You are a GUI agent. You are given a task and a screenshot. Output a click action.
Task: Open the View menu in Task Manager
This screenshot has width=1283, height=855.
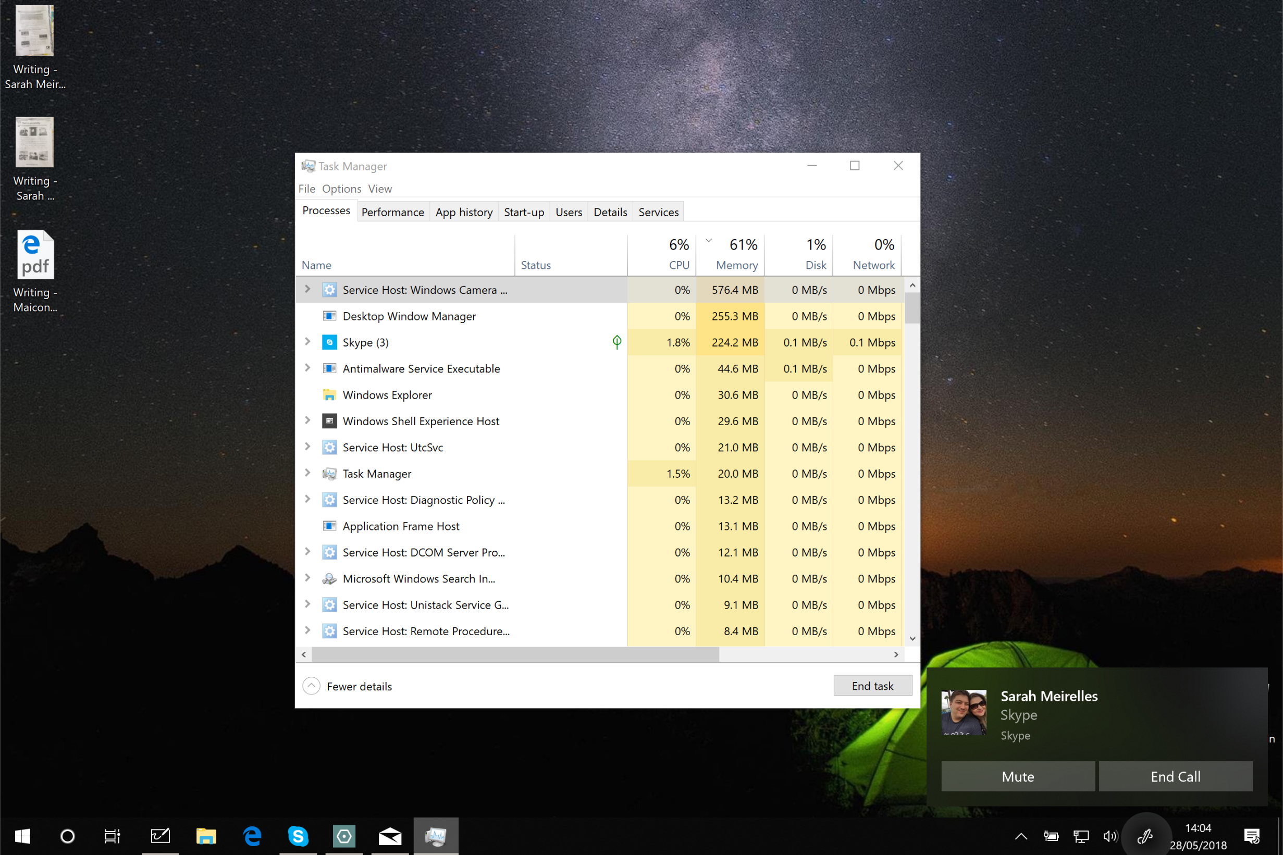point(379,189)
